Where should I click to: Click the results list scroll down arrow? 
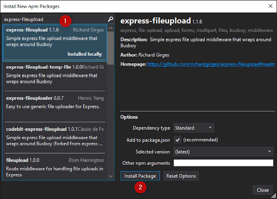point(111,176)
